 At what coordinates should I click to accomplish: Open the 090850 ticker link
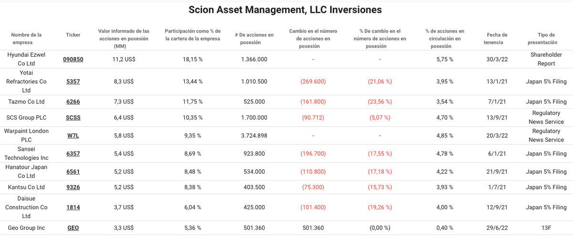73,59
